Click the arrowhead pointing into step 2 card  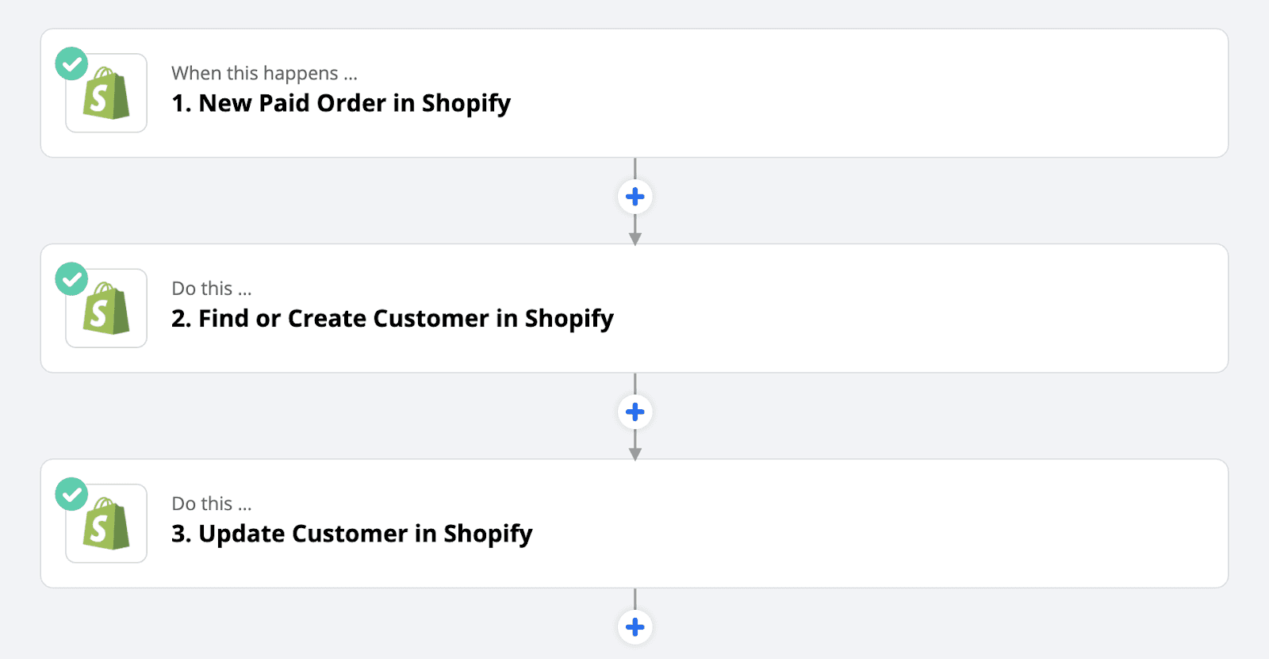coord(634,239)
